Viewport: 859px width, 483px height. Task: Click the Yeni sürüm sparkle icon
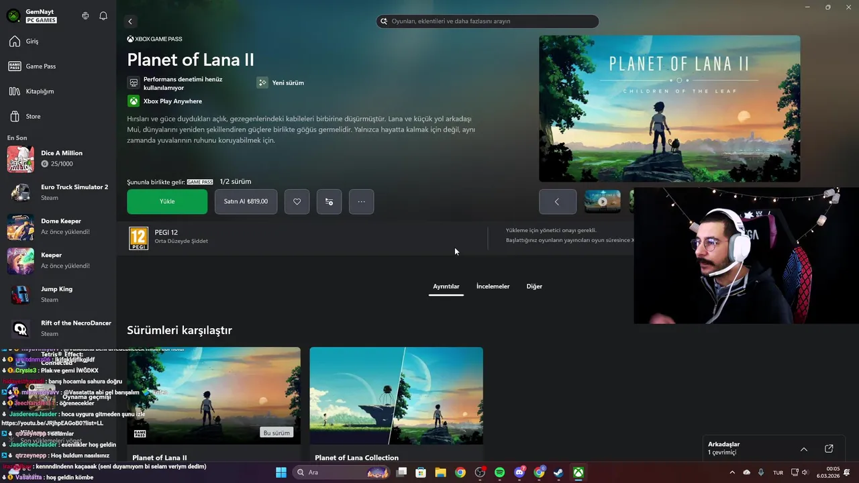point(262,83)
